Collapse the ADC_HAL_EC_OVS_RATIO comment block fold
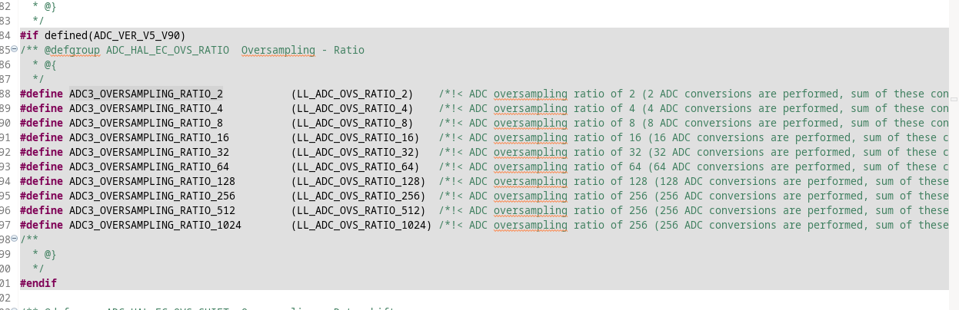The height and width of the screenshot is (310, 959). click(15, 50)
